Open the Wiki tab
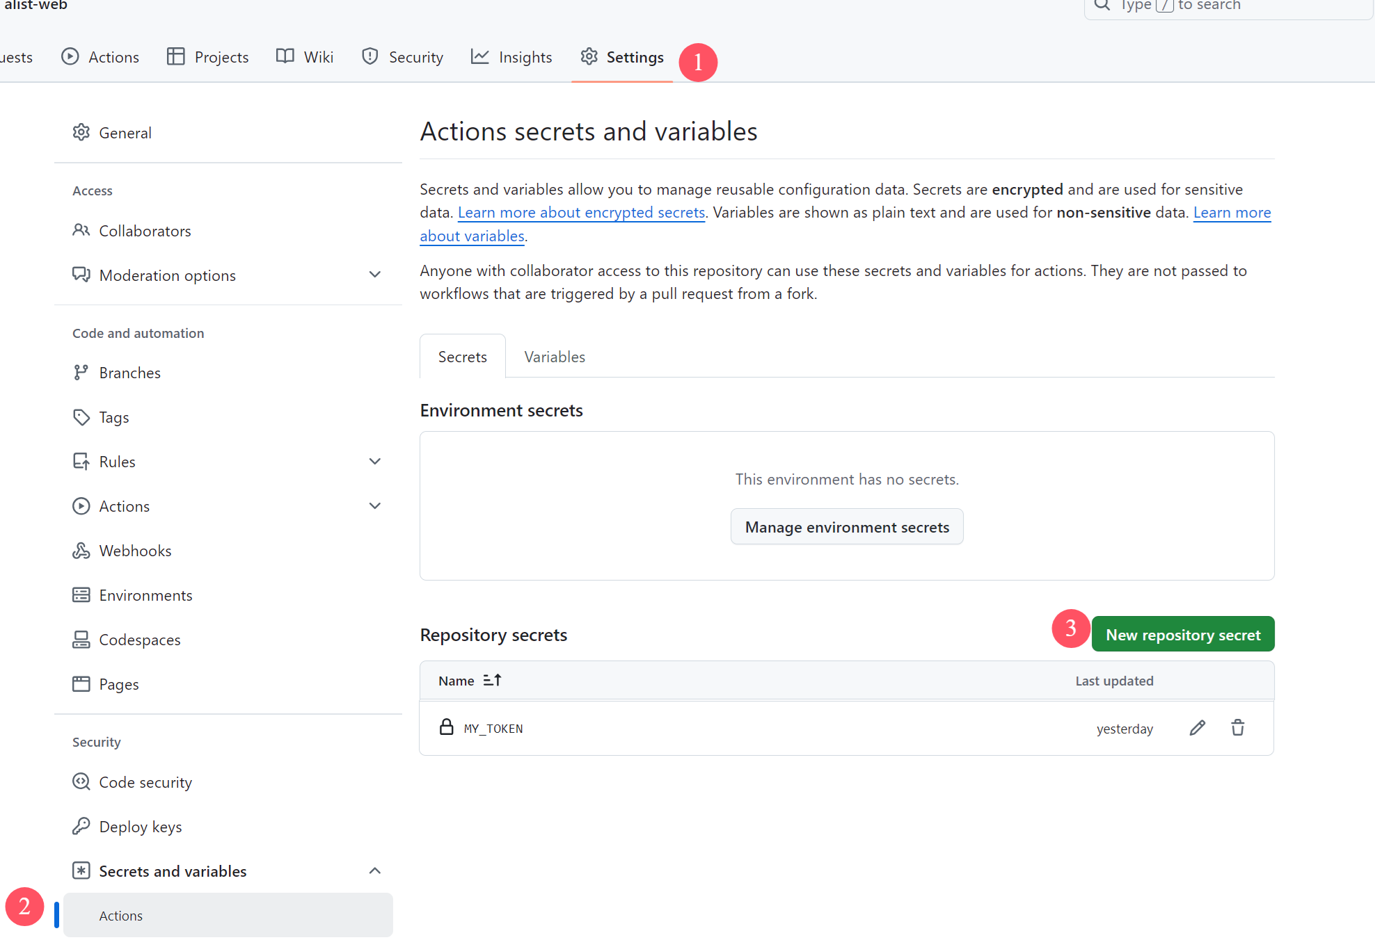This screenshot has width=1375, height=940. click(305, 57)
